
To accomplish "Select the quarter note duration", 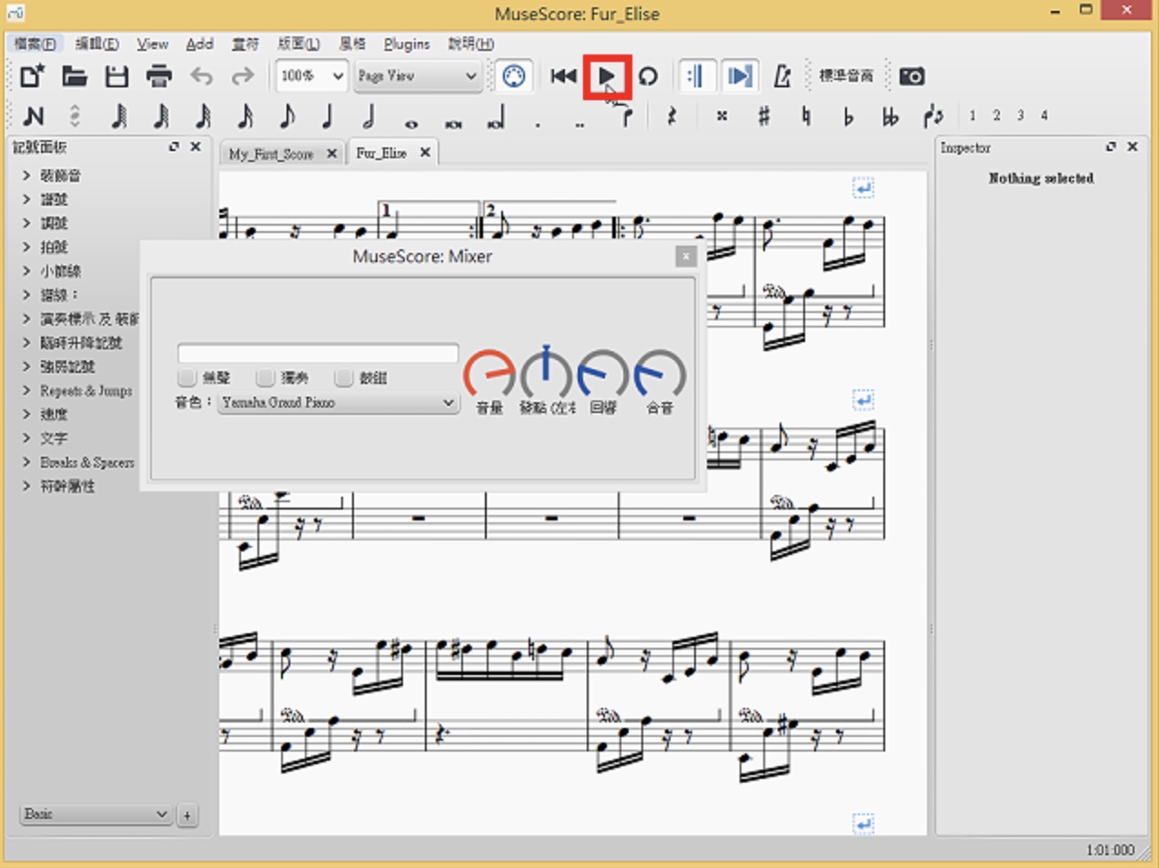I will pos(328,116).
